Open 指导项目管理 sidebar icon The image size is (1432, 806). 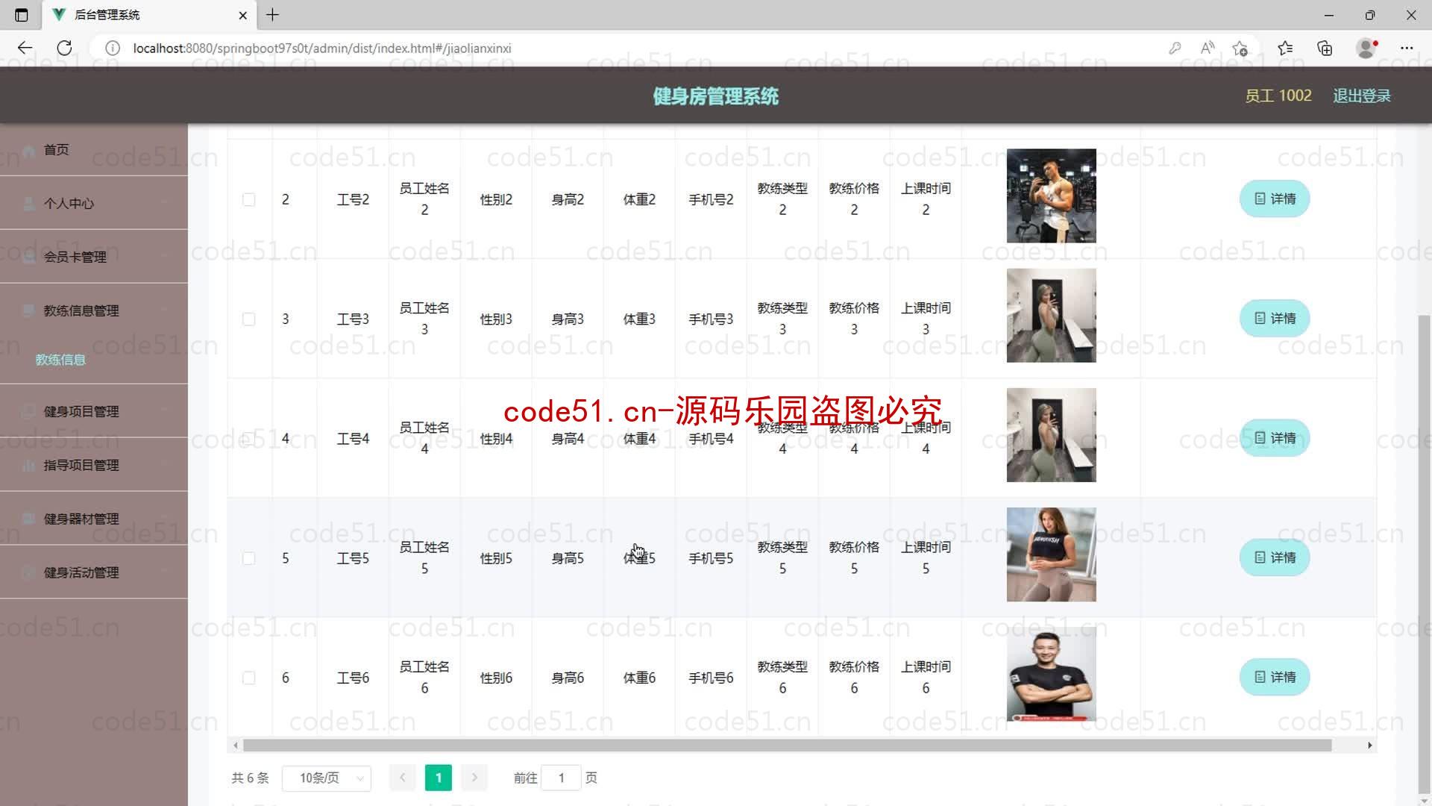[27, 464]
